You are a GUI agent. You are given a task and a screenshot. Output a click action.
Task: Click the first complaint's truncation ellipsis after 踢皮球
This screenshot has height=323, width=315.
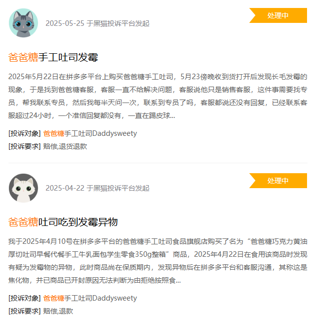(172, 117)
